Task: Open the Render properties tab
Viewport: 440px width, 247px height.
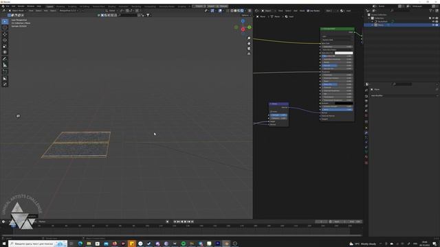Action: point(366,96)
